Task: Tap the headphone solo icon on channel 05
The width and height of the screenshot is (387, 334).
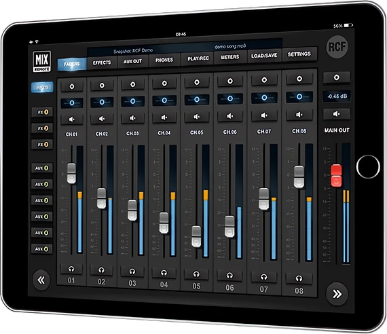Action: 196,274
